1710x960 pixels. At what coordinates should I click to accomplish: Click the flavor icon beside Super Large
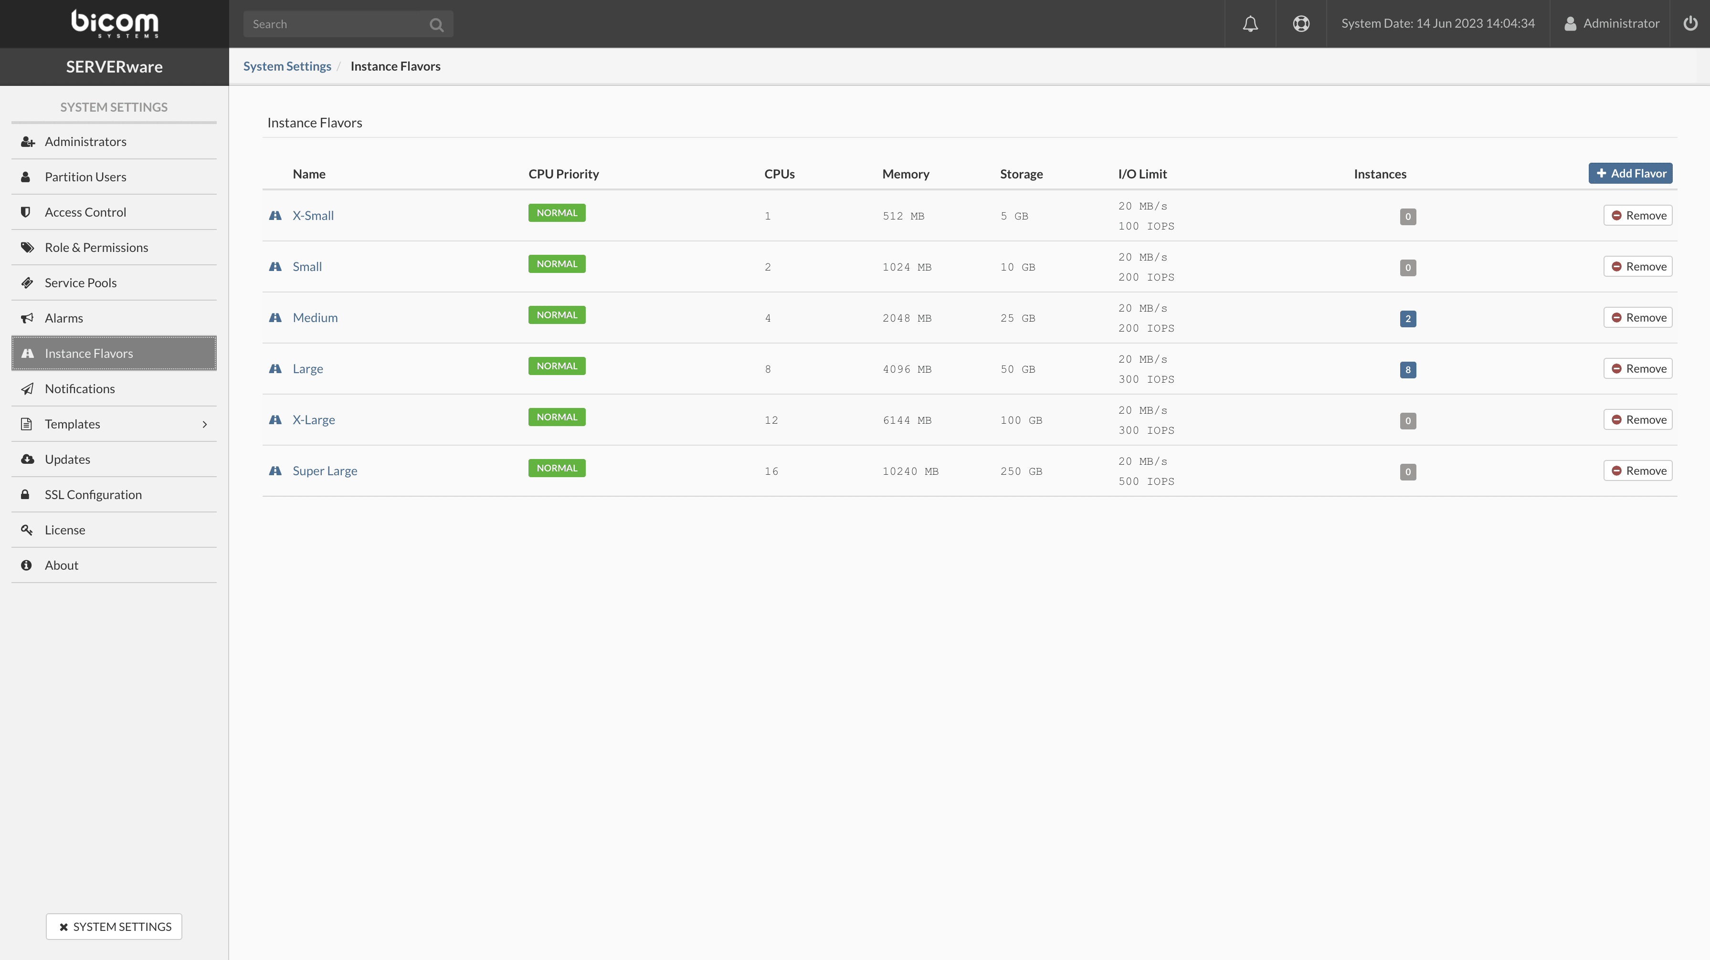(275, 471)
